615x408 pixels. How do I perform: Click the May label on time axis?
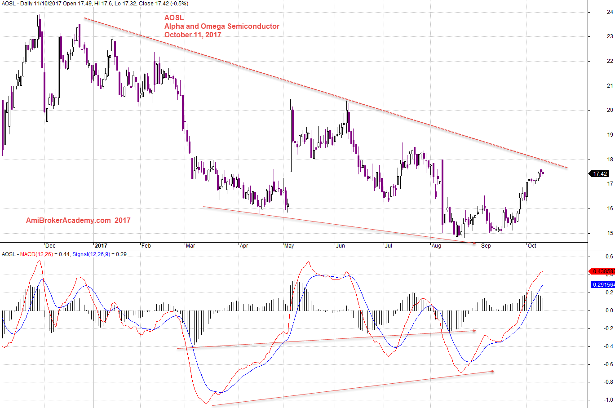(x=289, y=246)
